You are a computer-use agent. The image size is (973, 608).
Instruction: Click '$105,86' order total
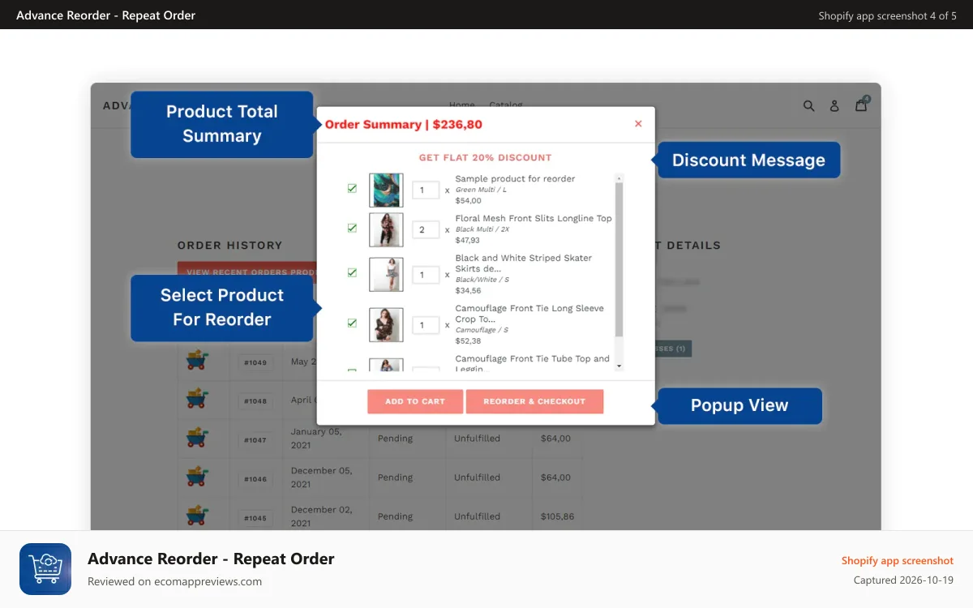(557, 516)
